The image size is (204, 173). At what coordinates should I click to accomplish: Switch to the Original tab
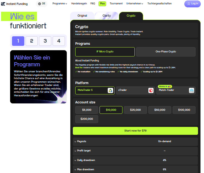click(x=82, y=16)
